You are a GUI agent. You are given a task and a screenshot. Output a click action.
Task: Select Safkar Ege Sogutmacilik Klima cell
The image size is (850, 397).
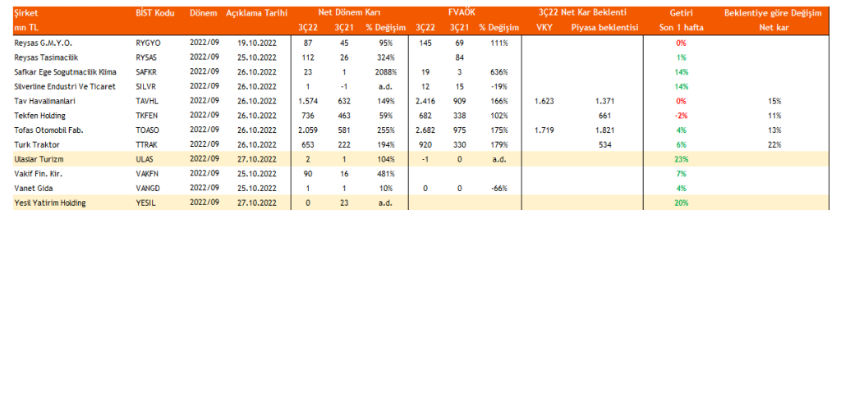(67, 71)
